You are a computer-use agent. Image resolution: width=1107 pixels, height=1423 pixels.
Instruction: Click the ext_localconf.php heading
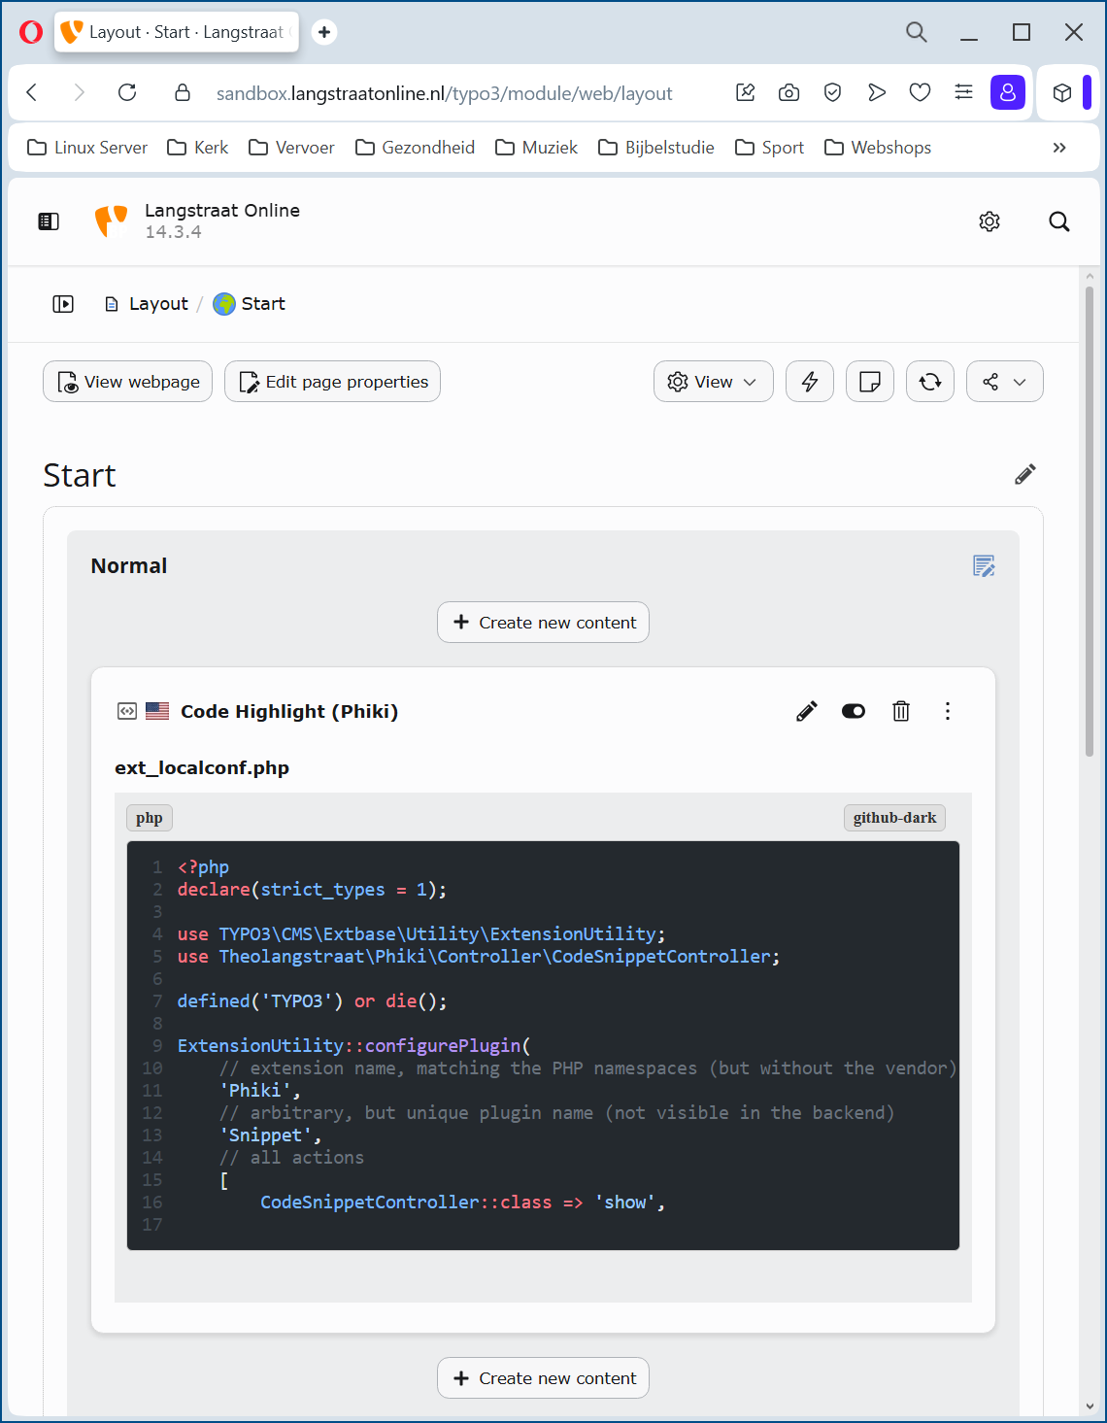click(202, 768)
